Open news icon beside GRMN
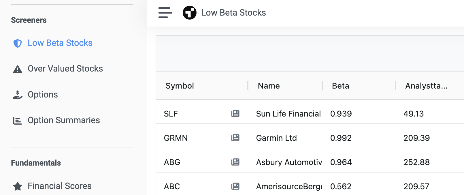Image resolution: width=464 pixels, height=195 pixels. (x=235, y=138)
